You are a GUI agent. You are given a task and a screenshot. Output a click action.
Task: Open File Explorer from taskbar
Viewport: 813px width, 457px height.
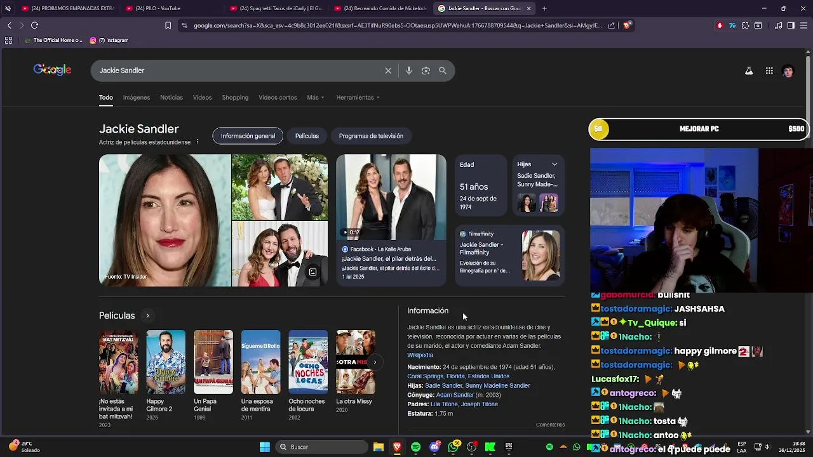pyautogui.click(x=379, y=447)
